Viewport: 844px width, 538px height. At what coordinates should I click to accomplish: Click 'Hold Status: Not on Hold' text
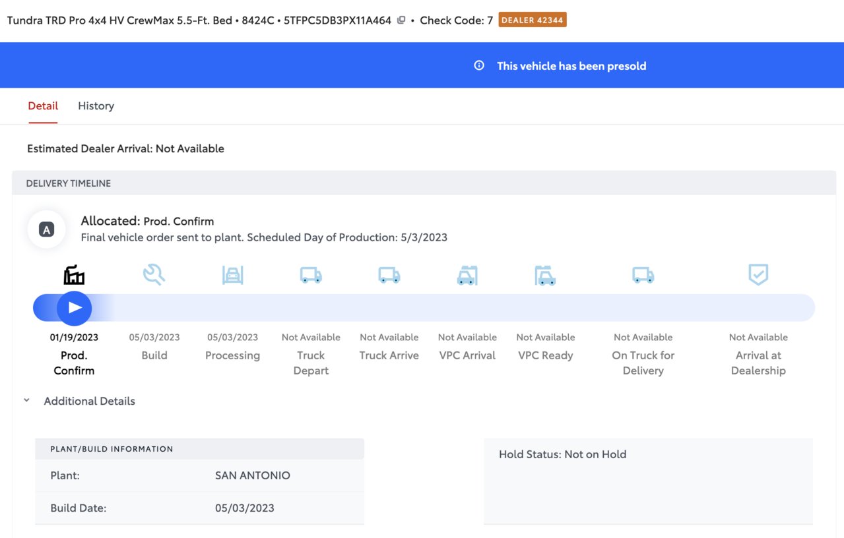coord(563,454)
